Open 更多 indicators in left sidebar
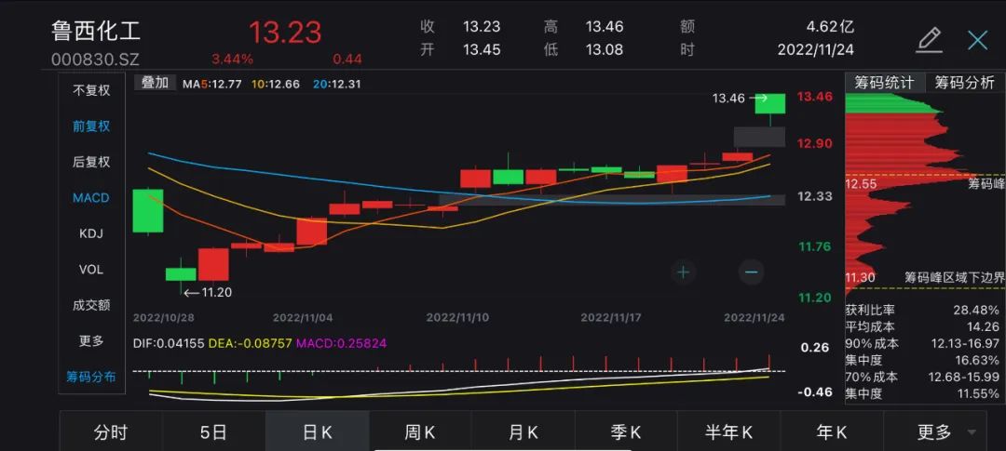The image size is (1006, 451). (x=91, y=340)
